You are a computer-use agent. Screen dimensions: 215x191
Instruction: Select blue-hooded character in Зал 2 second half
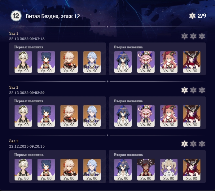point(123,116)
